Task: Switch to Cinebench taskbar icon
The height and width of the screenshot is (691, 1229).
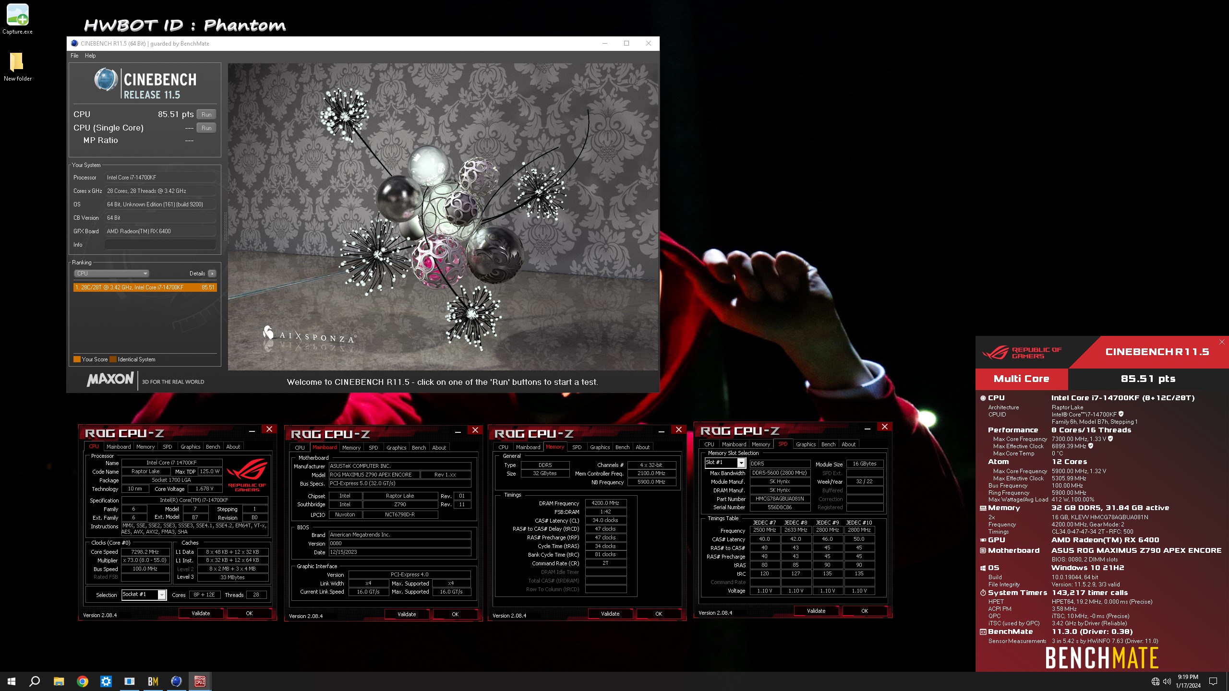Action: pyautogui.click(x=177, y=681)
